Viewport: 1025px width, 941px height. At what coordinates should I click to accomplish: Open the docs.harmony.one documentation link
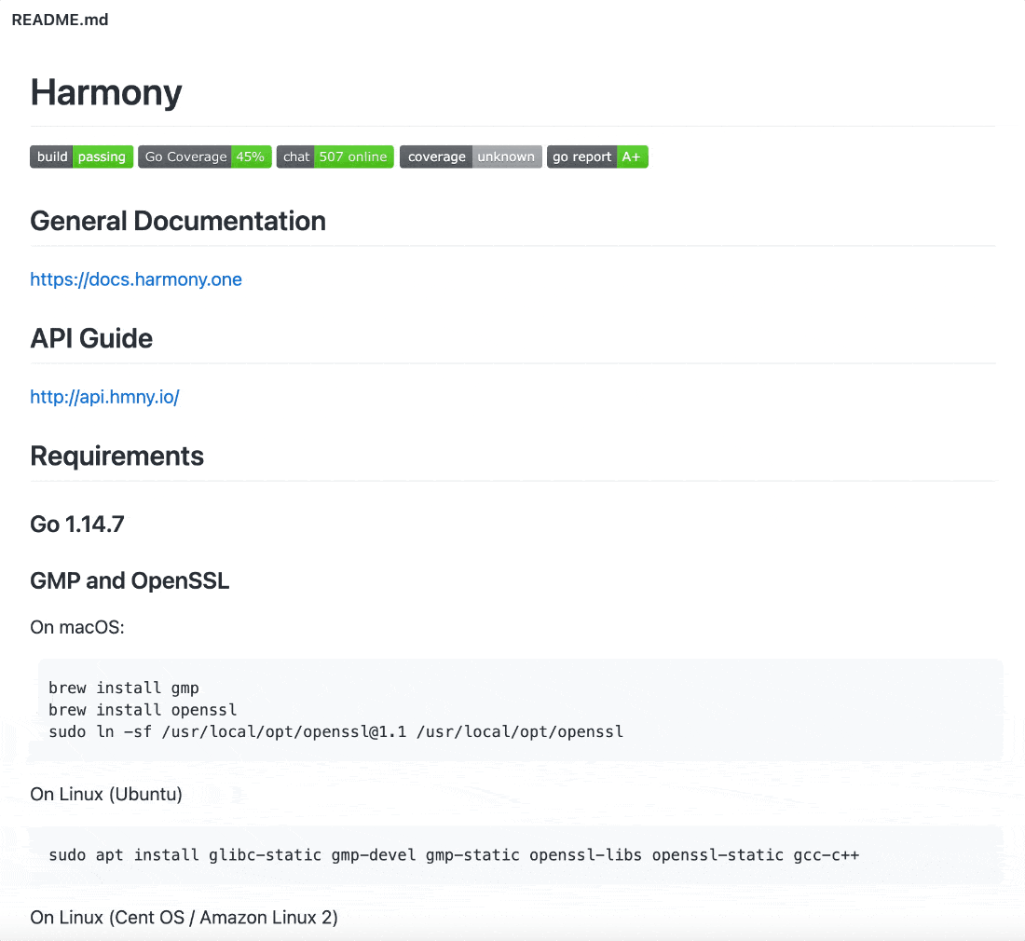click(136, 280)
